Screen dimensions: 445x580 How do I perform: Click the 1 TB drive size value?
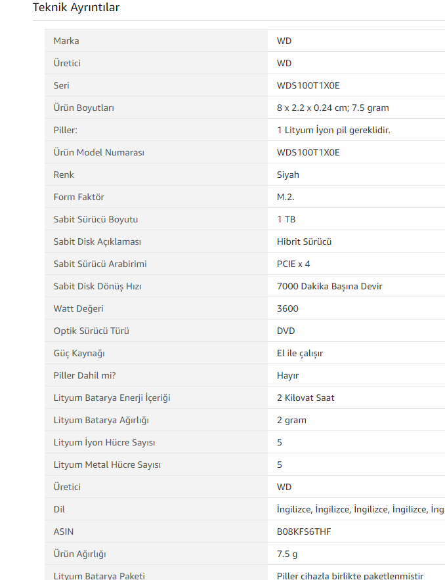(x=286, y=219)
